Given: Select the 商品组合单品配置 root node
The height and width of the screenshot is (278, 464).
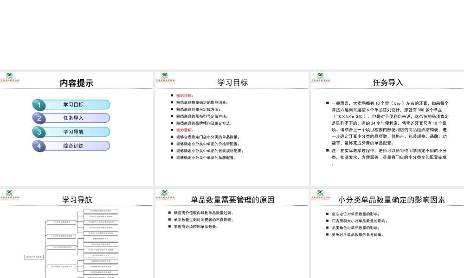Looking at the screenshot, I should coord(34,257).
